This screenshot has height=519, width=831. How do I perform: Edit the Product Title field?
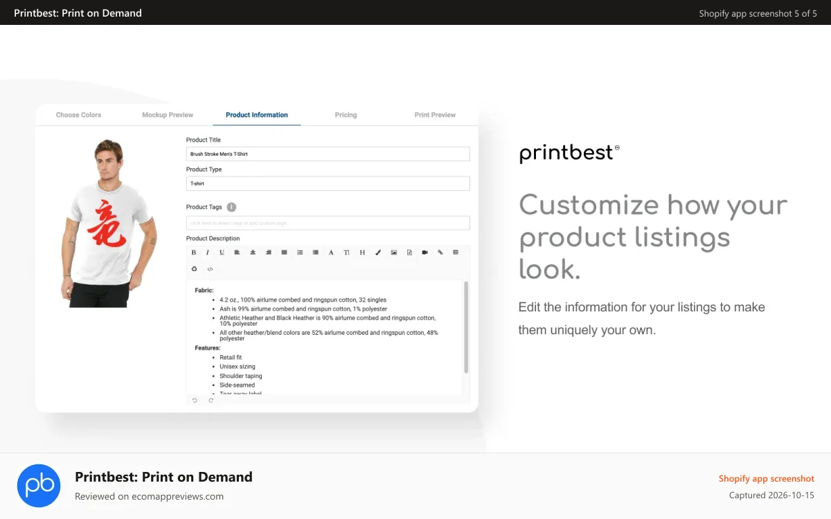tap(328, 154)
